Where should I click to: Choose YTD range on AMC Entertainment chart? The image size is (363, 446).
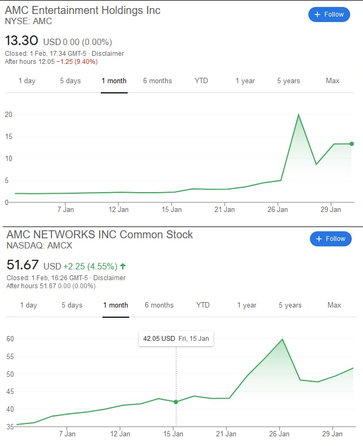[201, 81]
